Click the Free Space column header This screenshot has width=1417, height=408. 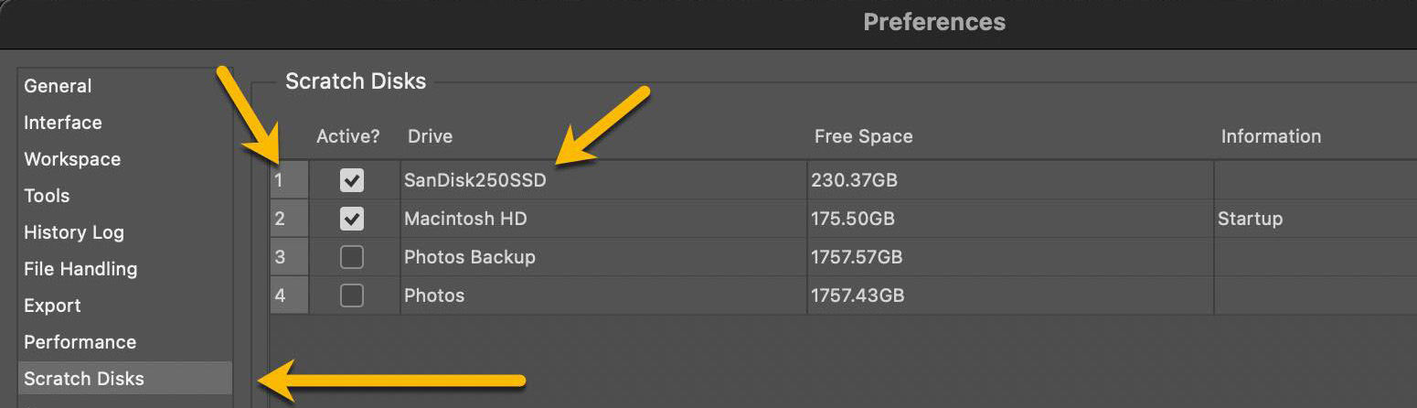pyautogui.click(x=863, y=136)
